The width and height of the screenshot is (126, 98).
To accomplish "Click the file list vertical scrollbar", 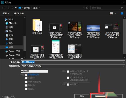I will [124, 36].
